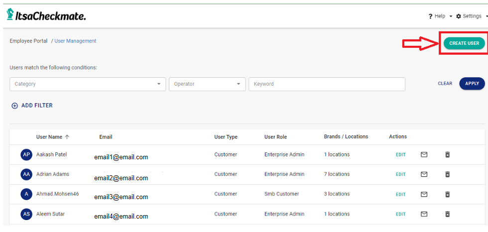Click the AP avatar for Aakash Patel
The width and height of the screenshot is (488, 232).
[x=26, y=155]
